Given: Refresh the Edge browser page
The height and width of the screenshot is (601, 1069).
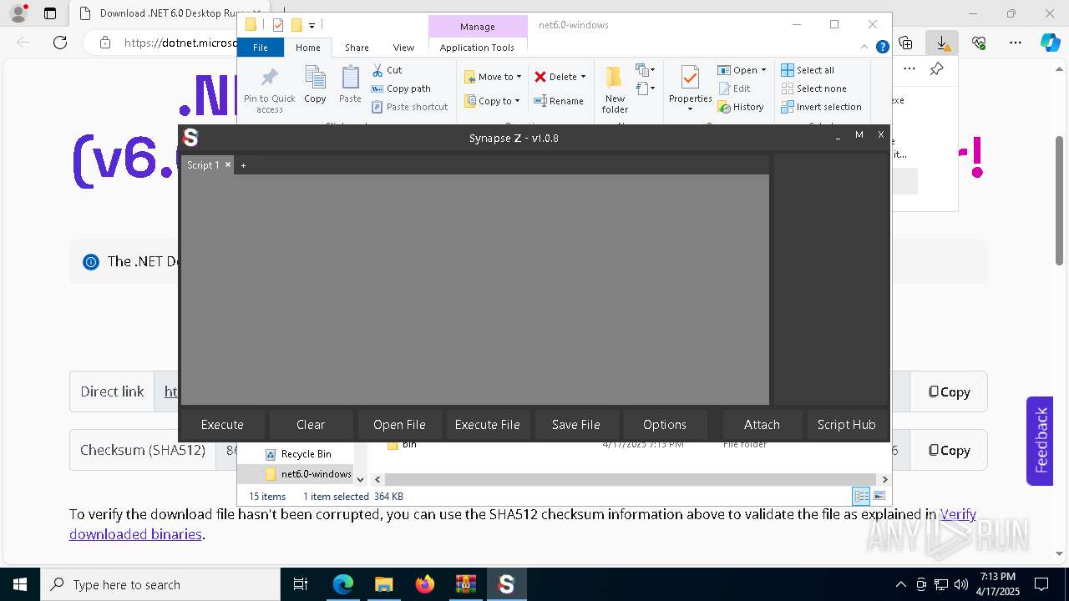Looking at the screenshot, I should coord(60,43).
